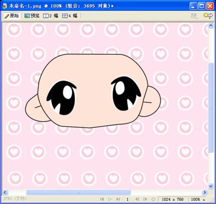The width and height of the screenshot is (216, 204).
Task: Go to the first frame button
Action: pyautogui.click(x=102, y=199)
